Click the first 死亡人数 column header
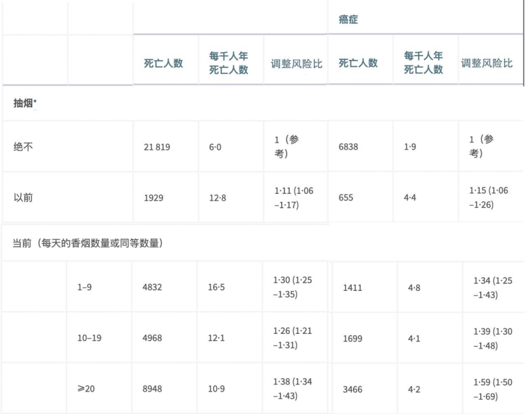525x414 pixels. coord(163,63)
